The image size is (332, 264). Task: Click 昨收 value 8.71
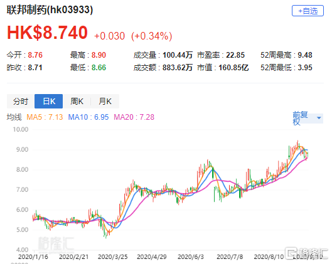pos(35,68)
